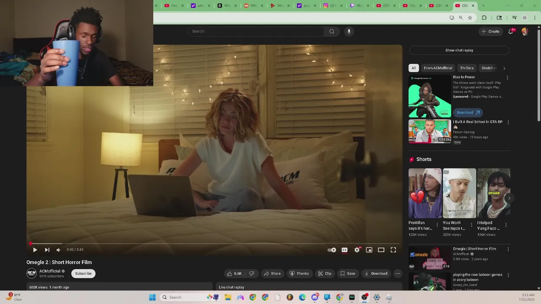Mute the video player volume

tap(58, 250)
